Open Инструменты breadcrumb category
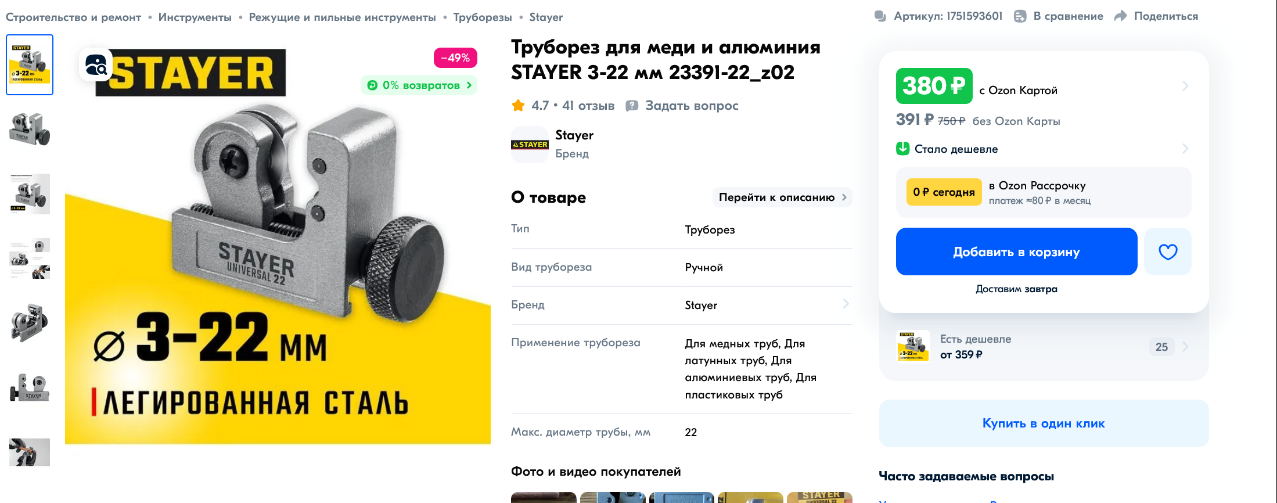This screenshot has width=1277, height=503. [195, 17]
